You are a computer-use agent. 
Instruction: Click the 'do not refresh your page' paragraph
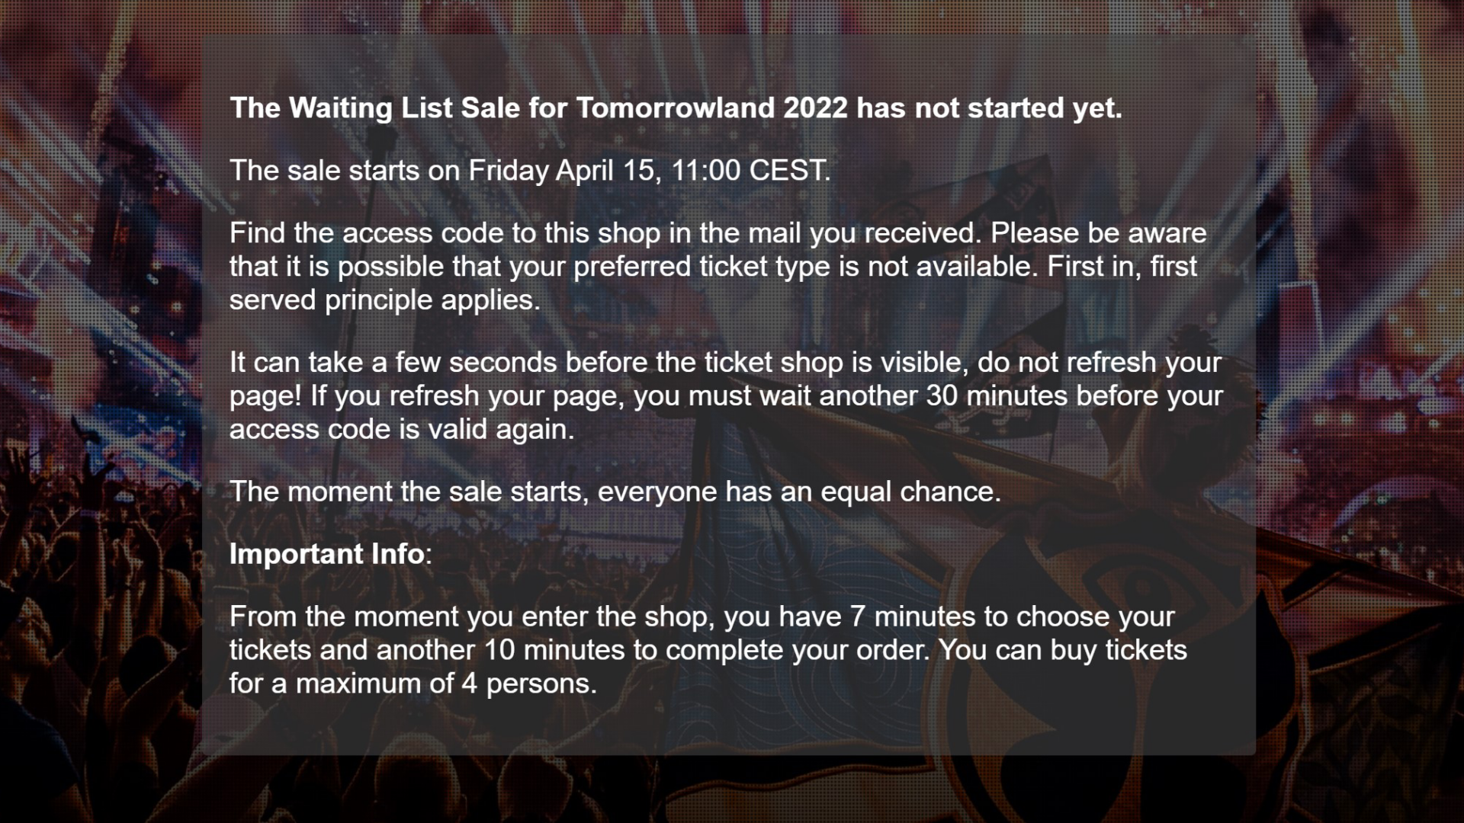(x=726, y=395)
